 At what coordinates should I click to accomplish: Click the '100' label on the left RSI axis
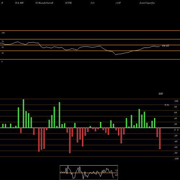point(3,33)
